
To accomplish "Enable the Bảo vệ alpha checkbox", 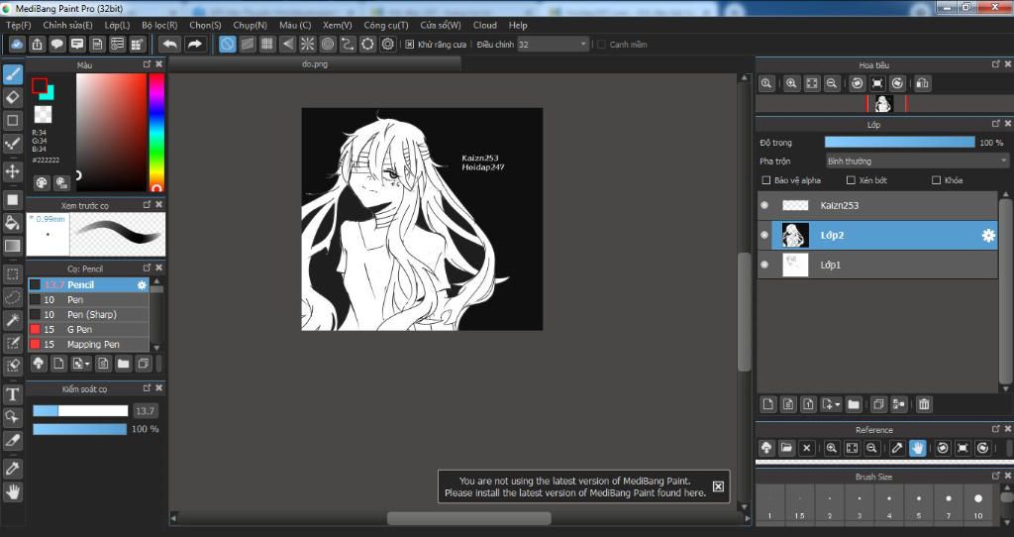I will point(765,180).
